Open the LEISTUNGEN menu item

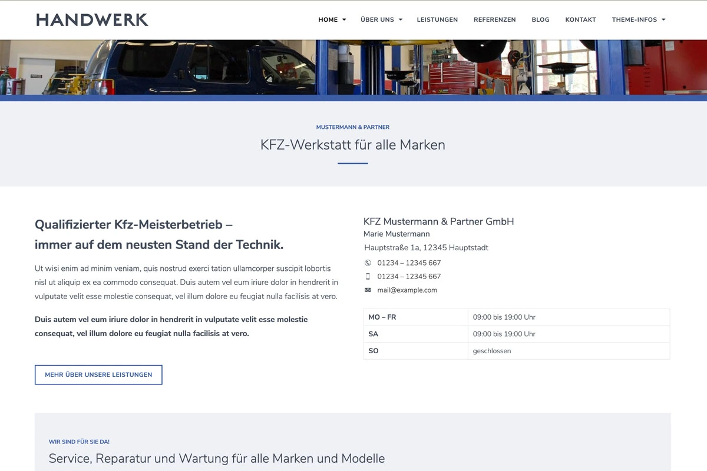[x=437, y=19]
